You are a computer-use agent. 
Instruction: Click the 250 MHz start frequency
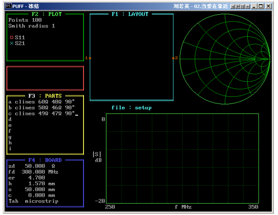pos(110,207)
